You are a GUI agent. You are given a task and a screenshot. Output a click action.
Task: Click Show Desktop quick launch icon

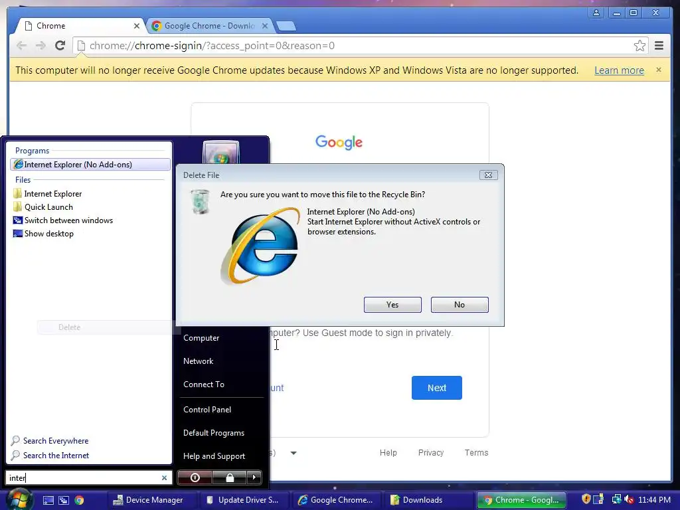click(x=48, y=500)
